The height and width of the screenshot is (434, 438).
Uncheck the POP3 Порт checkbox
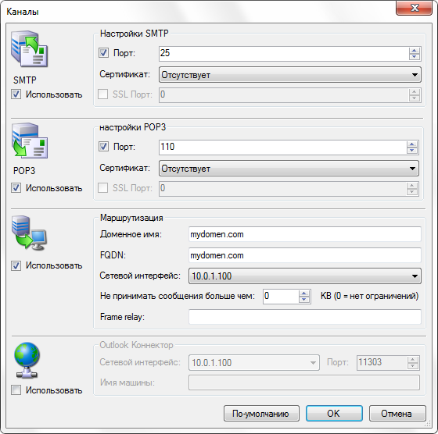point(103,146)
